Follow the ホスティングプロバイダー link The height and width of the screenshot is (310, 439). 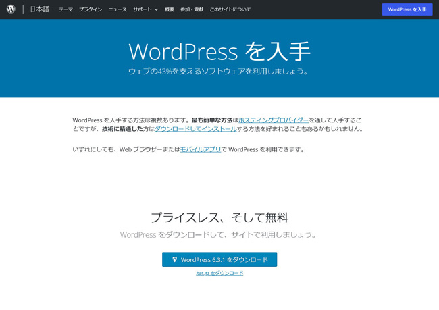point(274,120)
